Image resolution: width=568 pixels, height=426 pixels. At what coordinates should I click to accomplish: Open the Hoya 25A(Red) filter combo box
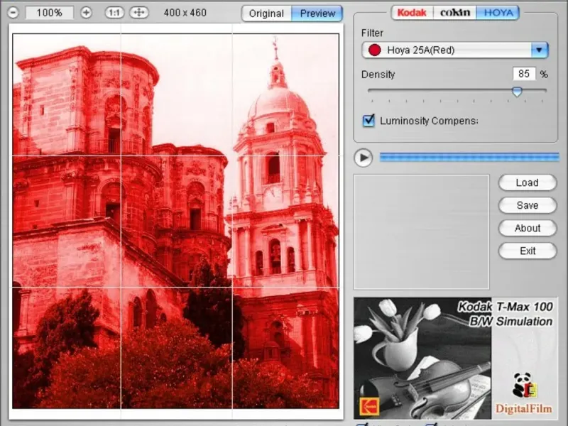447,50
